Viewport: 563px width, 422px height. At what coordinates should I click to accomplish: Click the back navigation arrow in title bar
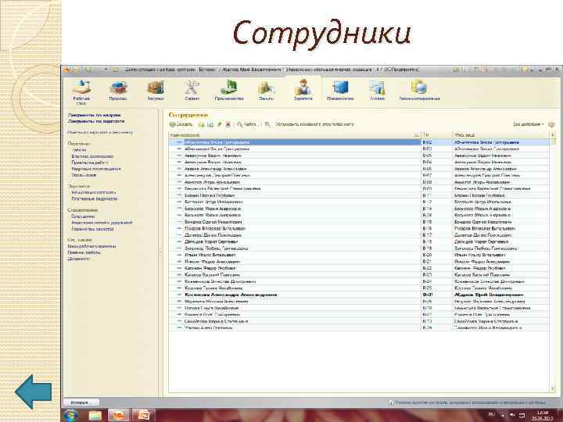point(88,70)
